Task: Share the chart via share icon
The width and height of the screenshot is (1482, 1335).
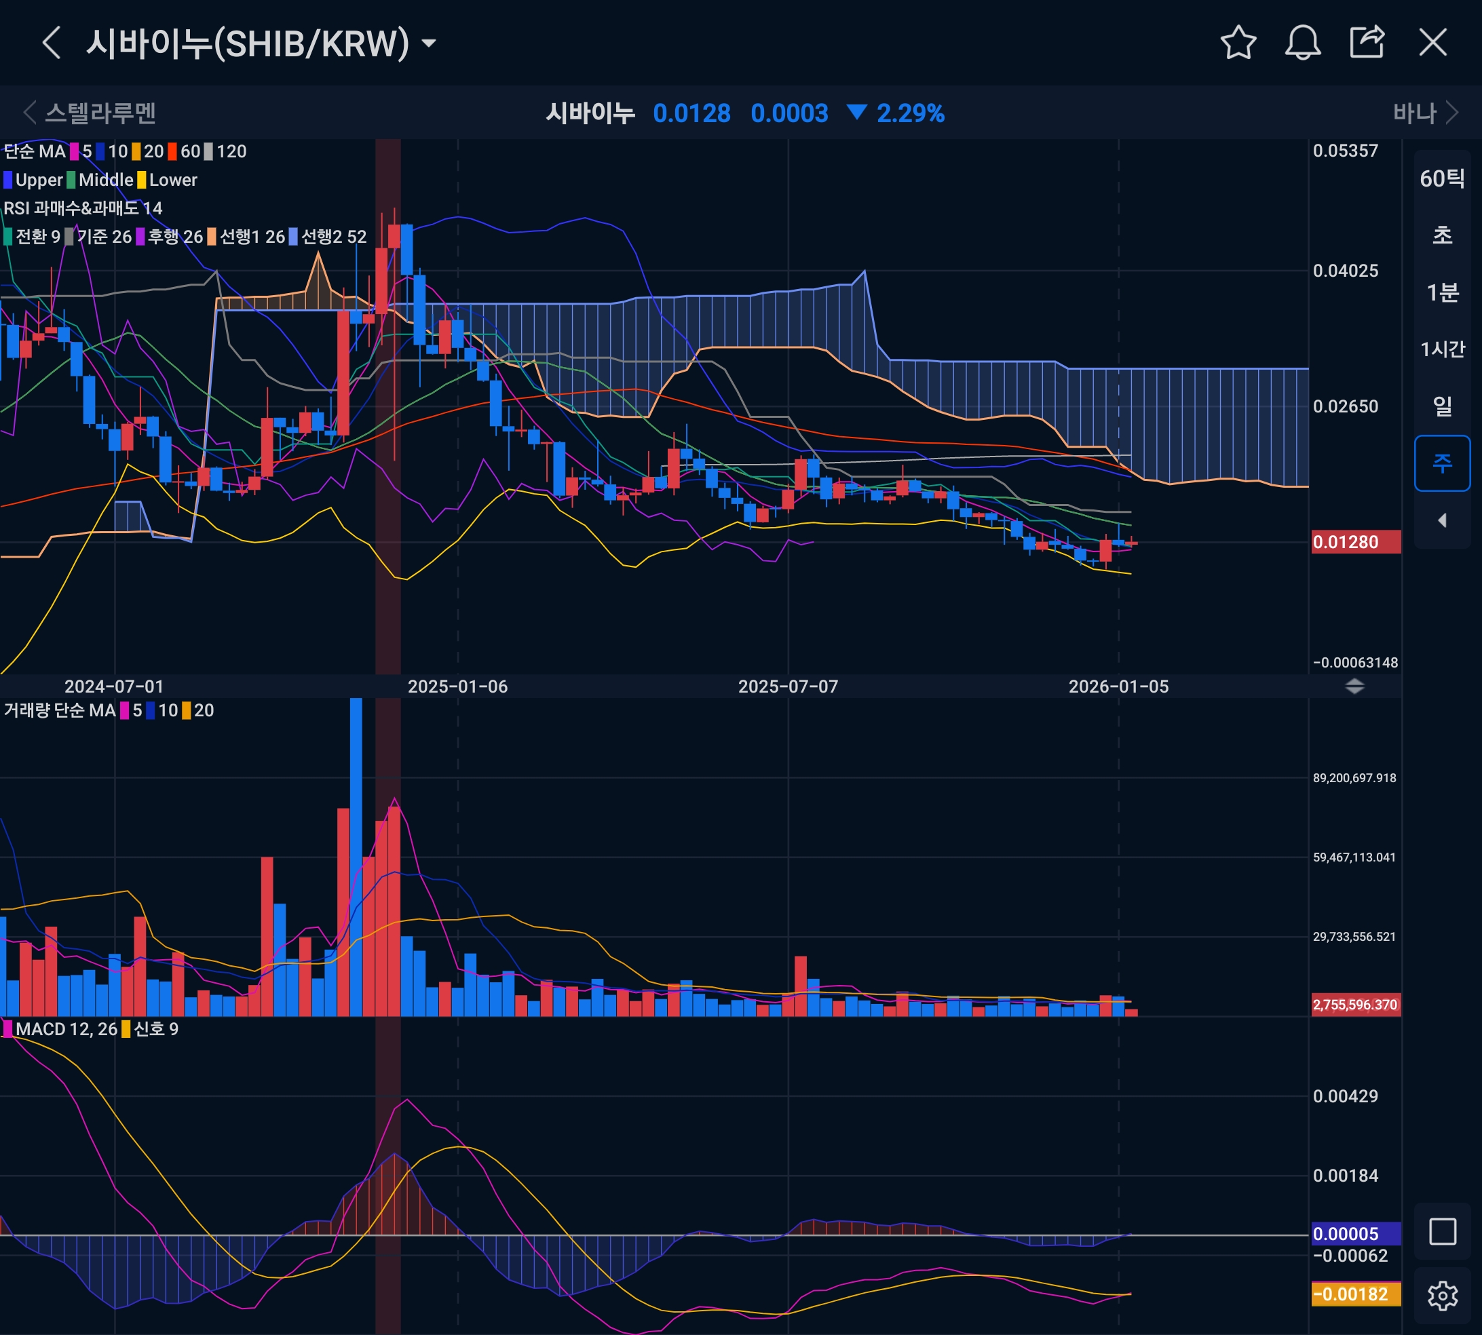Action: pyautogui.click(x=1367, y=43)
